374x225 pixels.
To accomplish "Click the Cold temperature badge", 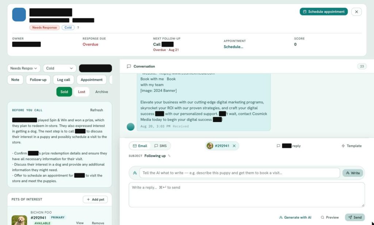I will pyautogui.click(x=68, y=27).
